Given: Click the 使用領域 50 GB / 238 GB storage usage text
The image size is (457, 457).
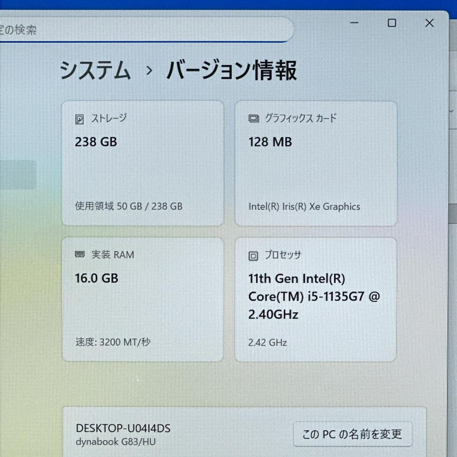Looking at the screenshot, I should pos(128,206).
